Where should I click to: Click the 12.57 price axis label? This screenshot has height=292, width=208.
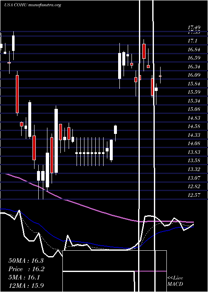tap(194, 195)
